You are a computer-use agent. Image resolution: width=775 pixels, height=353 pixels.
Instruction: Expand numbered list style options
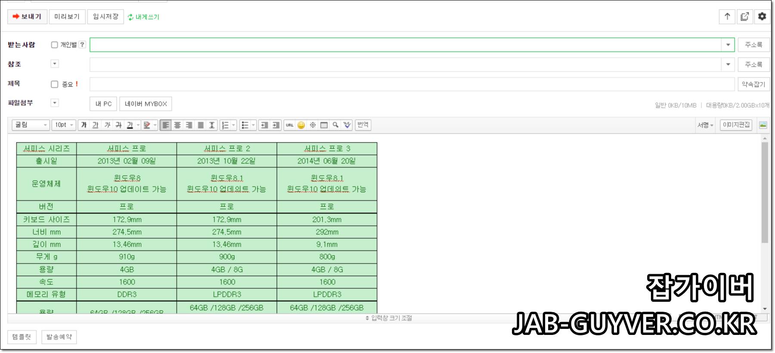234,125
